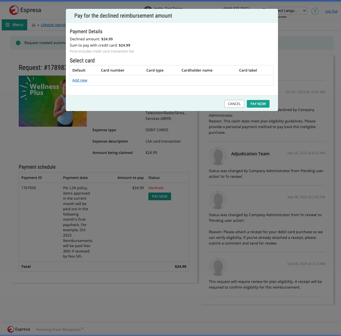Select the Default column header
The height and width of the screenshot is (336, 341).
(x=79, y=70)
